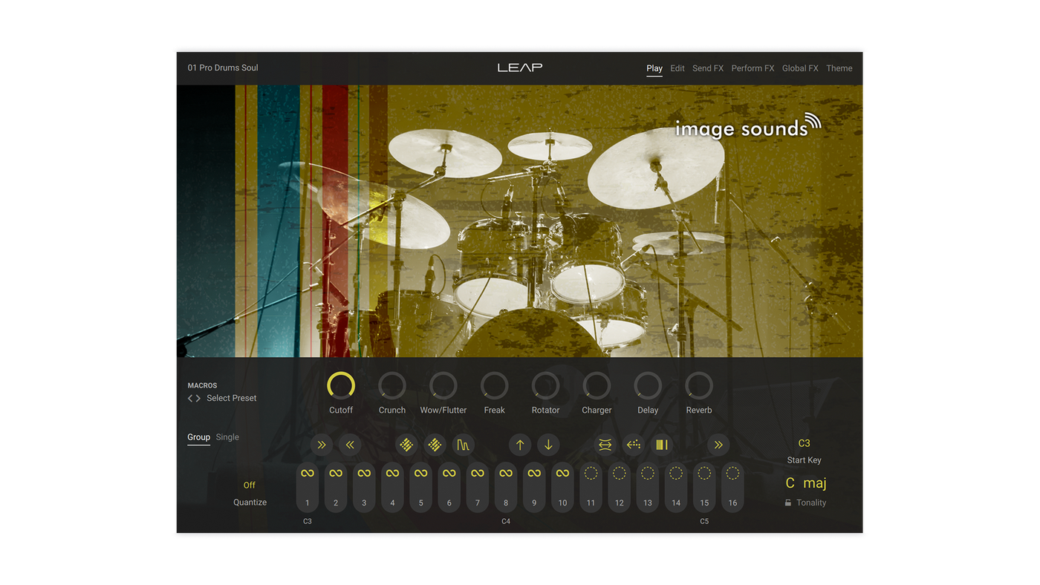Click the LEAP logo

[x=520, y=68]
